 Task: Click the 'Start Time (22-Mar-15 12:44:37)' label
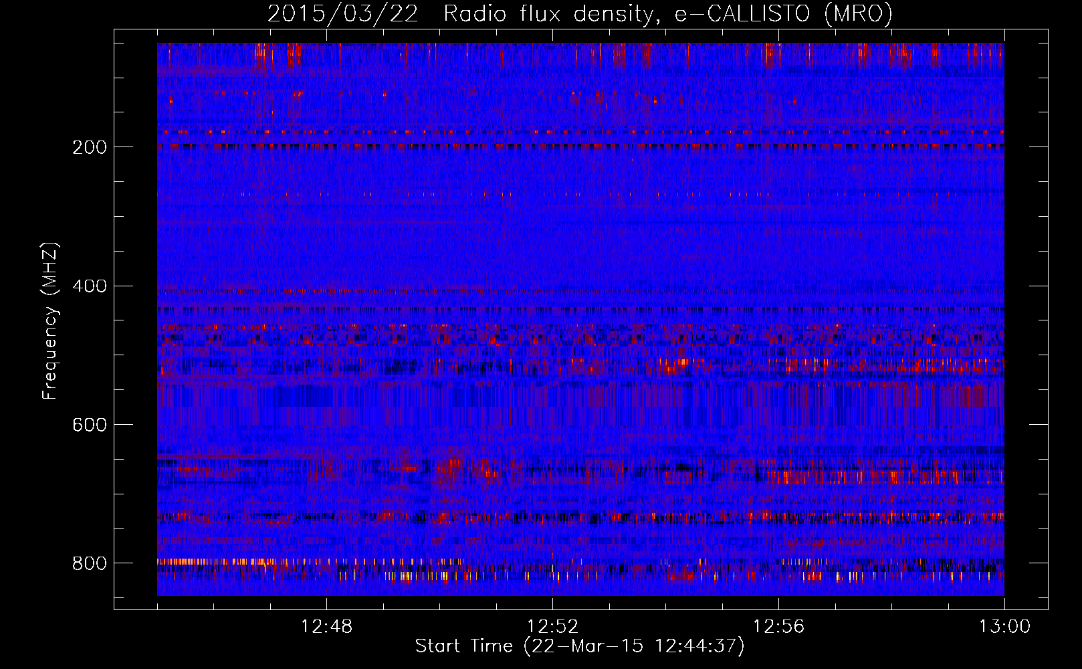pyautogui.click(x=580, y=646)
